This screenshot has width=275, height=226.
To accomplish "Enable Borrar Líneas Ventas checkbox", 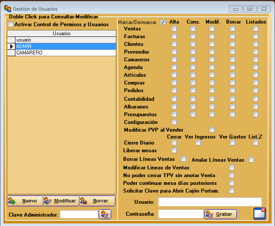I will coord(184,159).
